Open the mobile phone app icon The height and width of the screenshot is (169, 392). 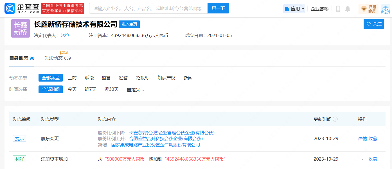point(338,9)
